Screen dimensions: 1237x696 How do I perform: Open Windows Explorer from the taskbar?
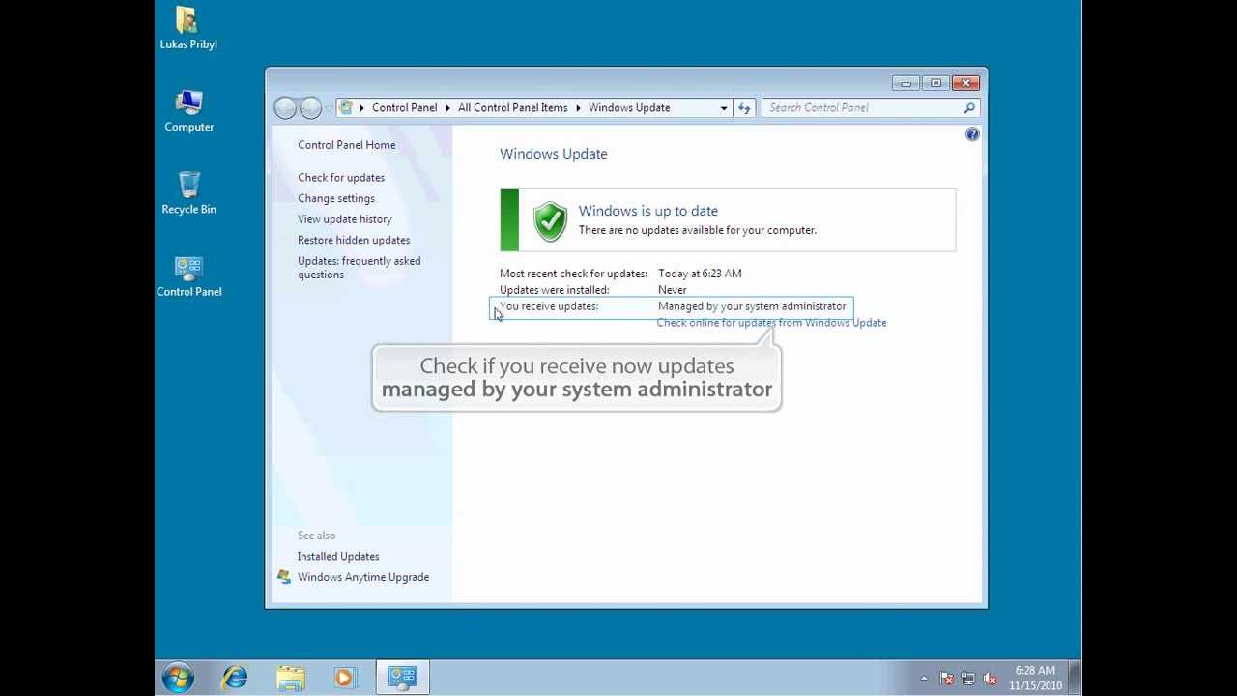tap(290, 678)
